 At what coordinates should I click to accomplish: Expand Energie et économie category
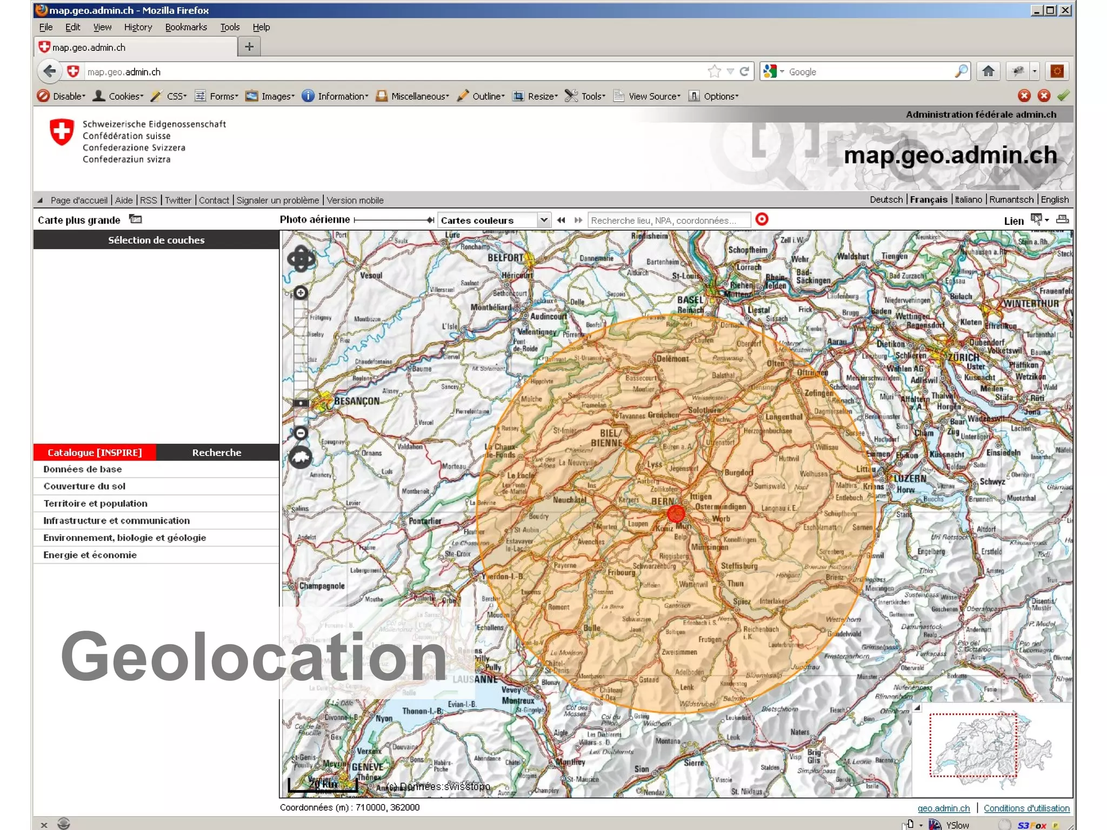[x=156, y=555]
